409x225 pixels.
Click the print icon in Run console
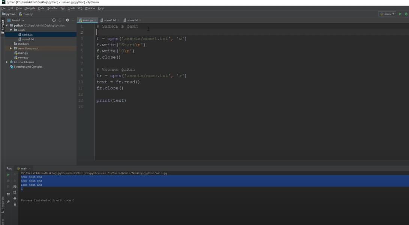15,198
